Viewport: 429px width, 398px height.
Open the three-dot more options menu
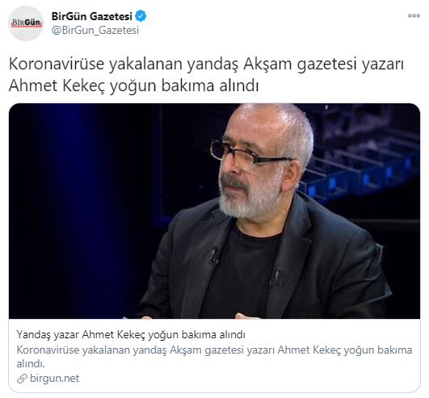(x=414, y=16)
